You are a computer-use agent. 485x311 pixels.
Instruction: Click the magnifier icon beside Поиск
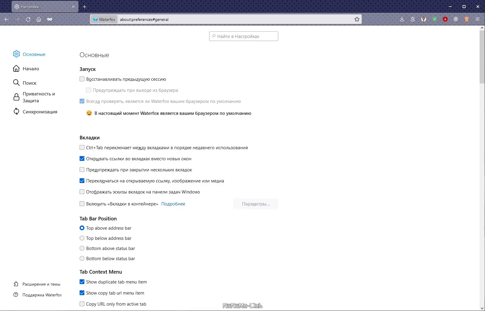(x=16, y=83)
